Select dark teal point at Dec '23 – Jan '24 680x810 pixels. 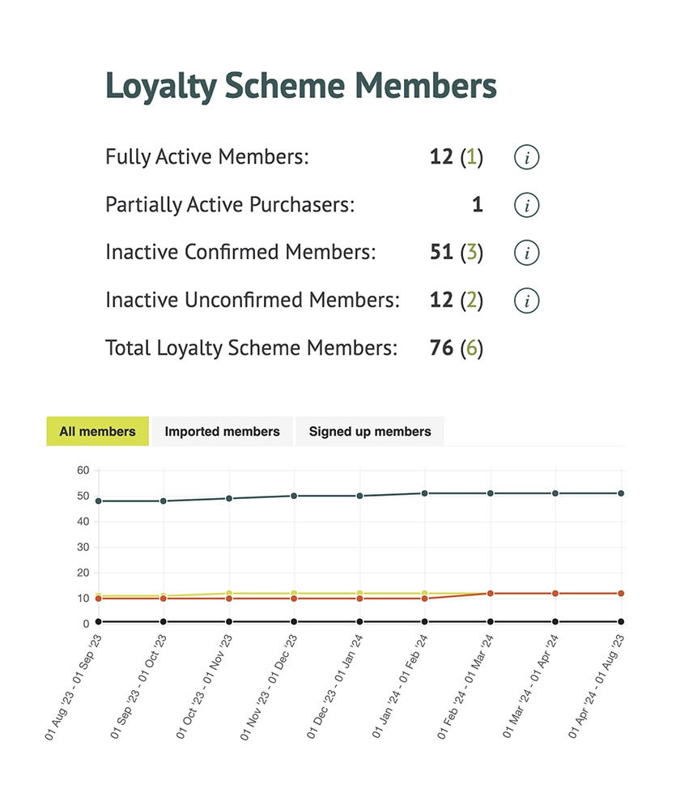click(359, 496)
